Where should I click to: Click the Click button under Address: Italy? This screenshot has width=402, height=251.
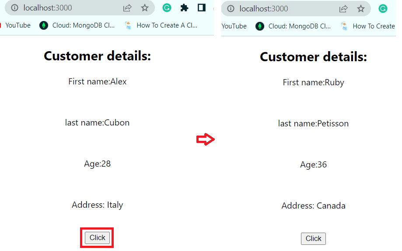[x=97, y=238]
